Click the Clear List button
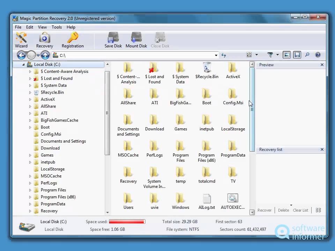The width and height of the screenshot is (335, 251). (x=300, y=210)
